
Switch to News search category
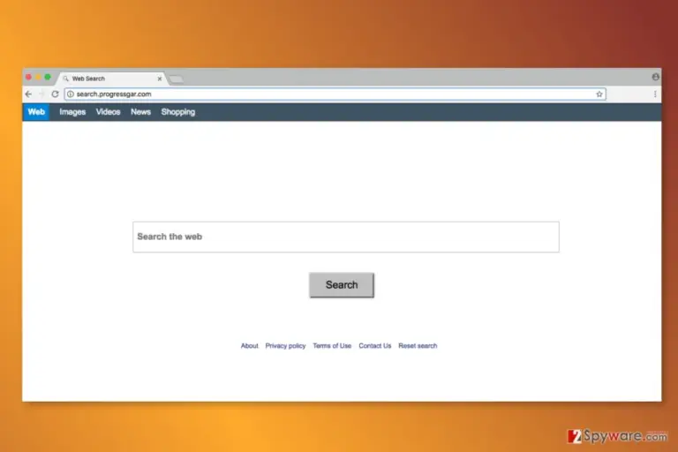coord(140,112)
